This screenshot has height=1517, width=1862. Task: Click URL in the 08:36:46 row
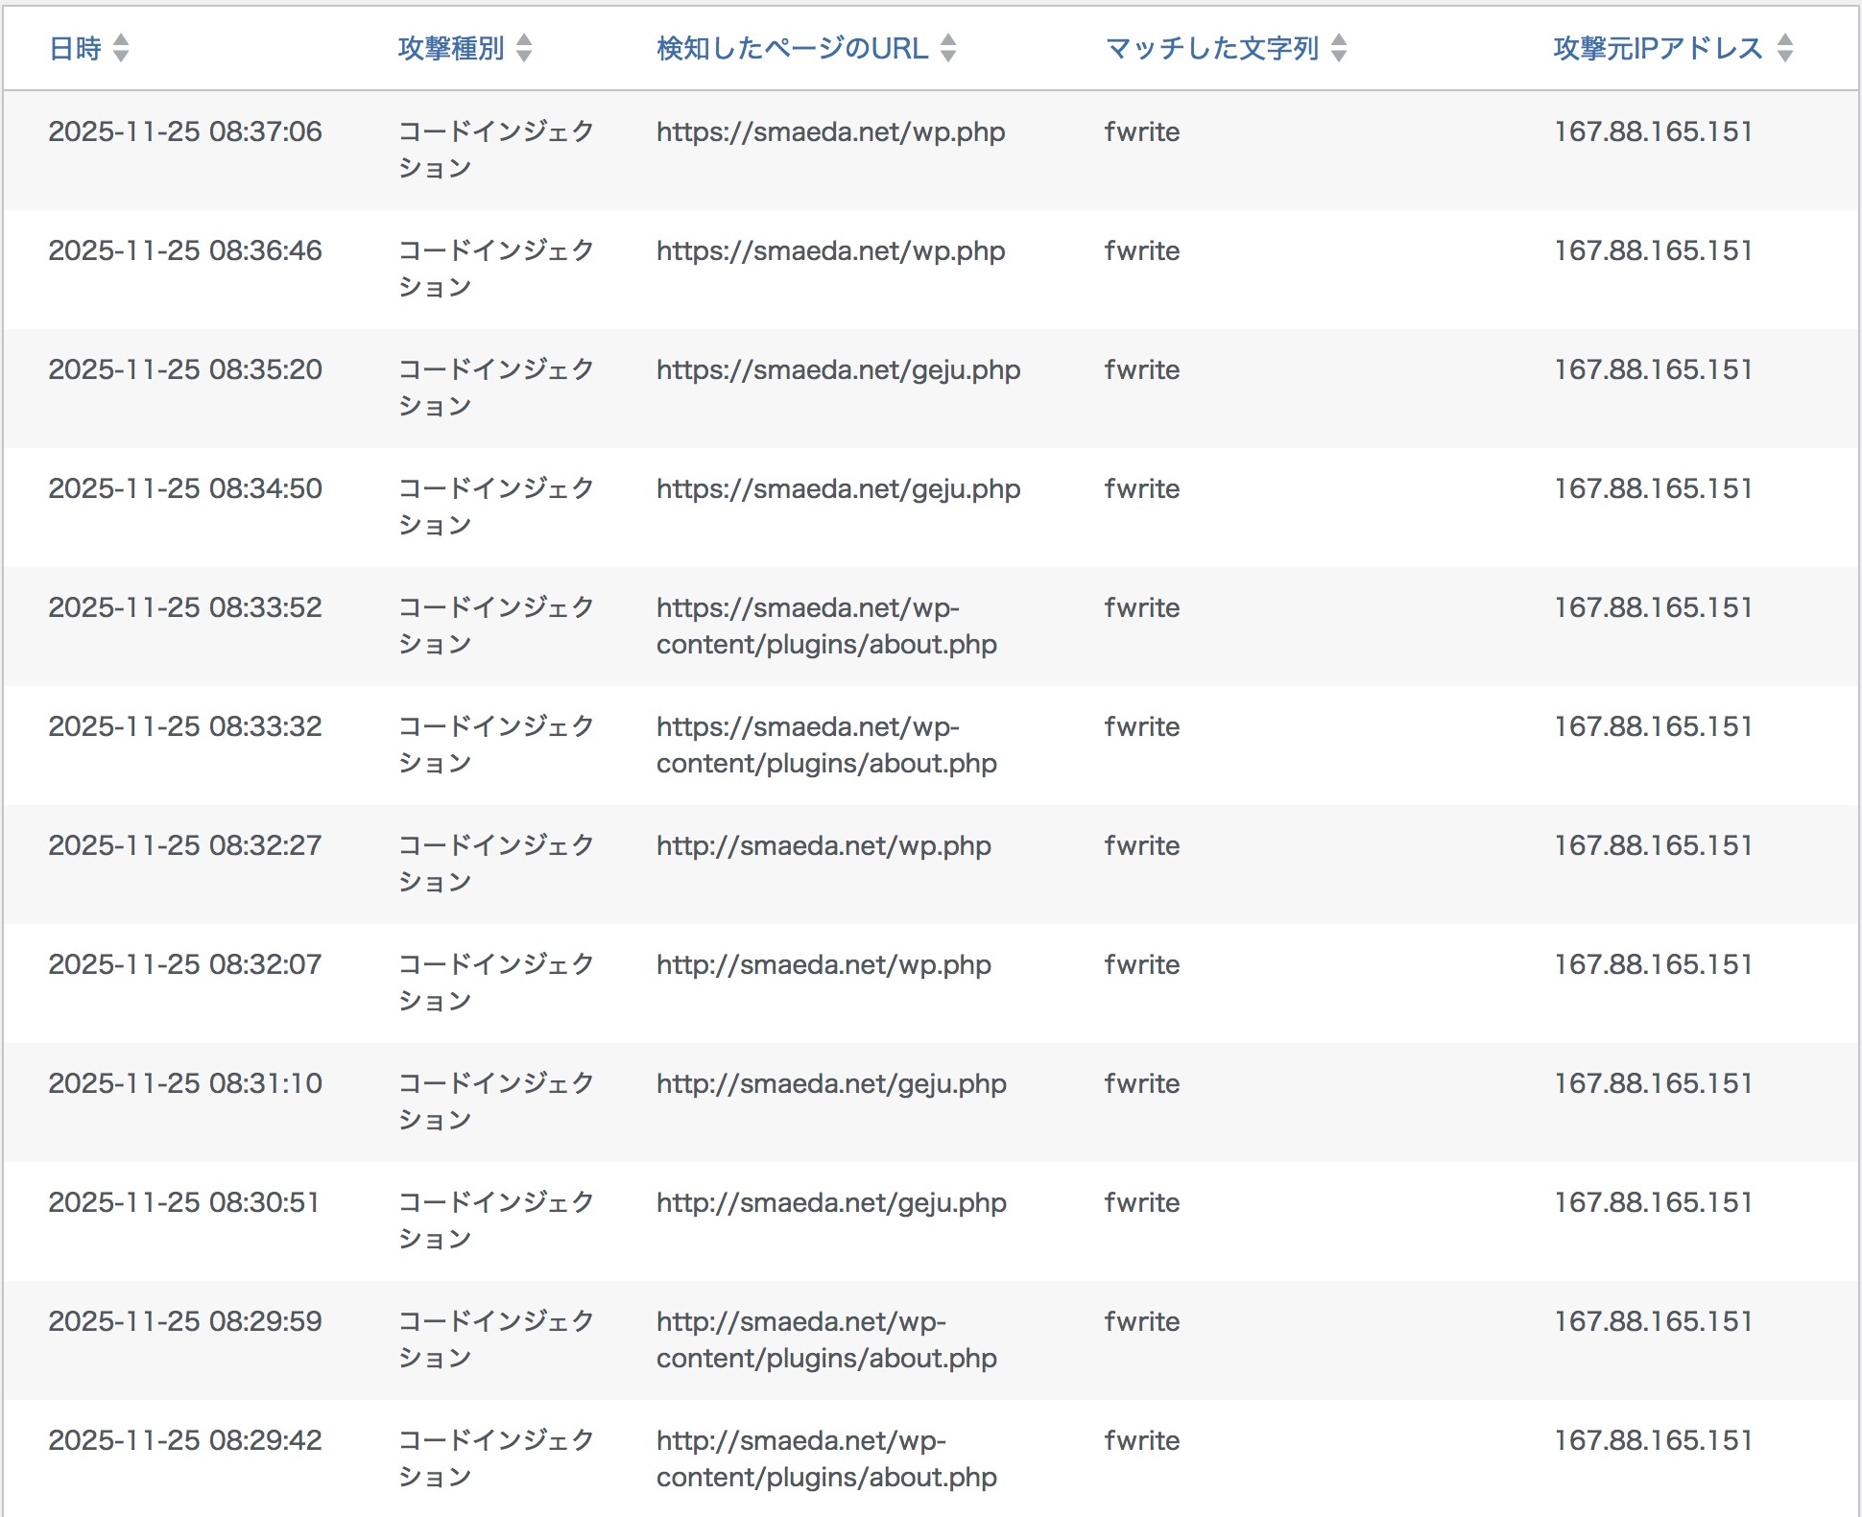830,250
